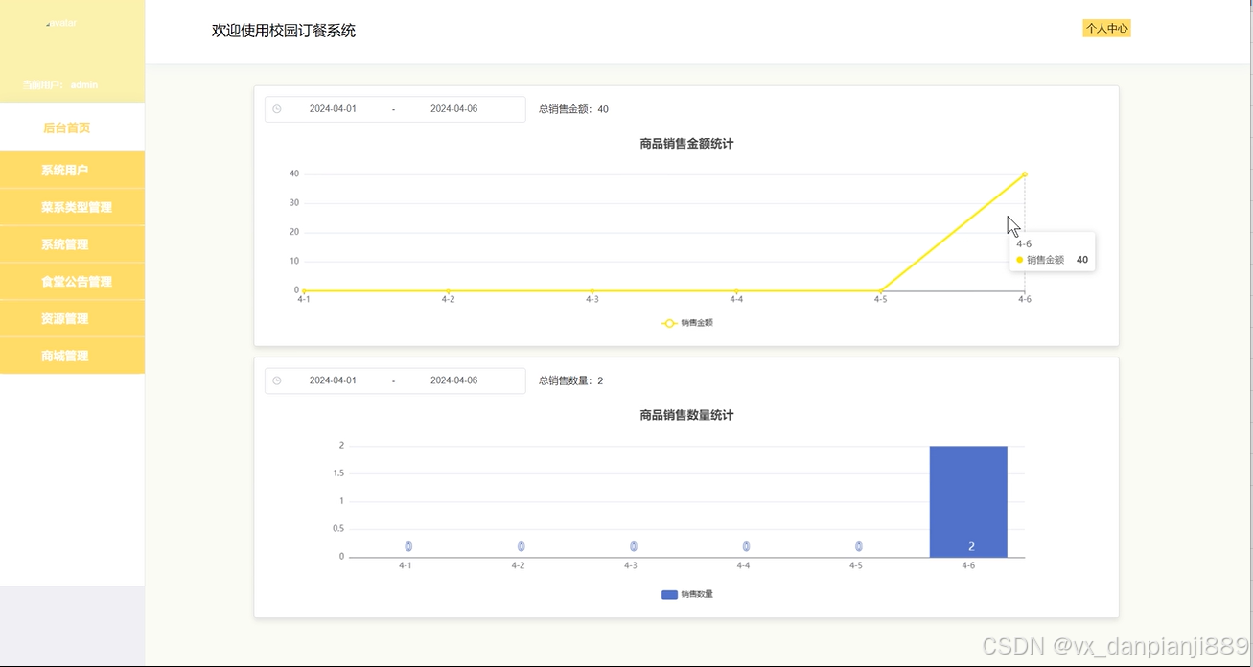Viewport: 1253px width, 667px height.
Task: Click the avatar image in sidebar
Action: point(61,23)
